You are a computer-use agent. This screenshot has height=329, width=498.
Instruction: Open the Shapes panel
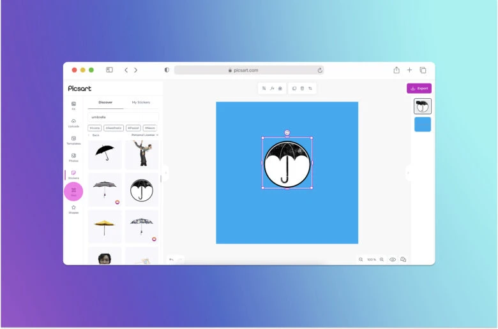(x=73, y=208)
